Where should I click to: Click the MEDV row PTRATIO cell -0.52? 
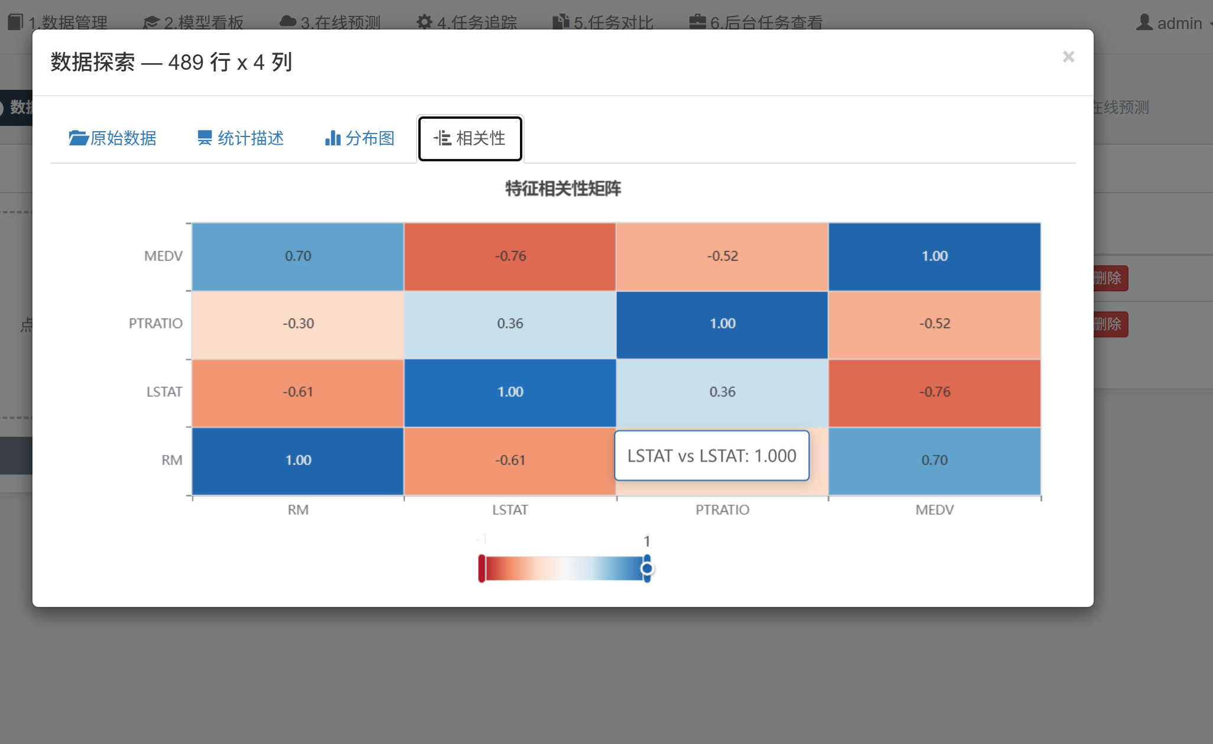tap(722, 256)
